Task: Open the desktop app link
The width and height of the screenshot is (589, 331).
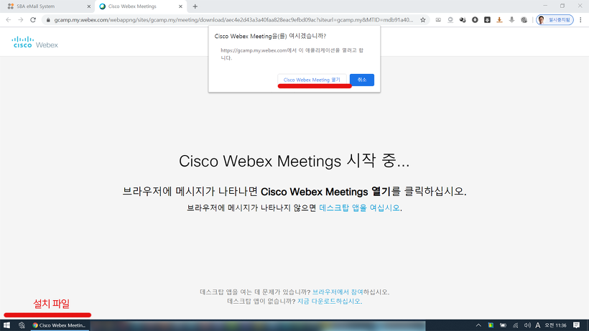Action: (359, 208)
